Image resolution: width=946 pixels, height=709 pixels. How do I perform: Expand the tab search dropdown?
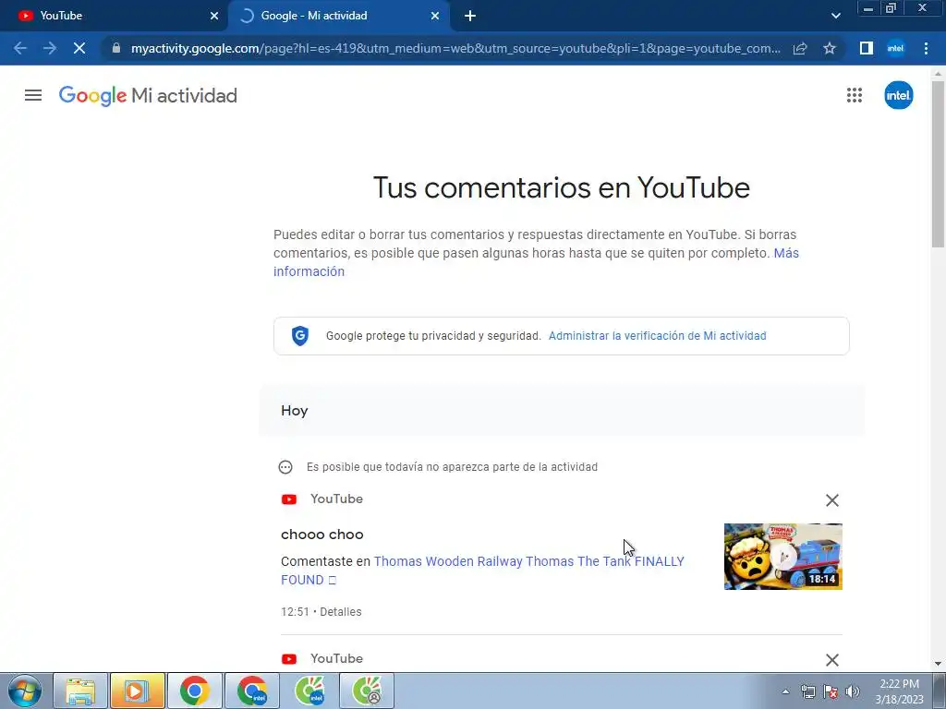835,16
